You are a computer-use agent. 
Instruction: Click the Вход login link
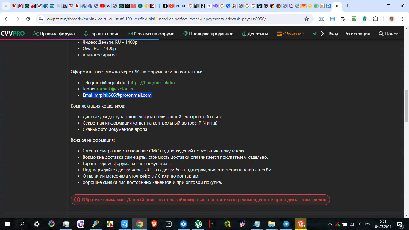(x=333, y=34)
